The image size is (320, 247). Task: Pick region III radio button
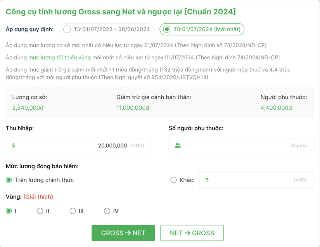73,211
